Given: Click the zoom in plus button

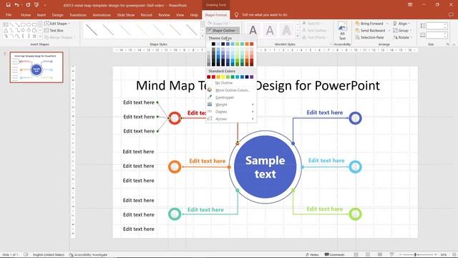Looking at the screenshot, I should tap(436, 255).
